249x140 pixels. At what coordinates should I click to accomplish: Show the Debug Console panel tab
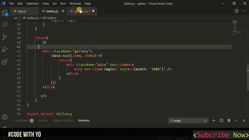click(x=63, y=121)
